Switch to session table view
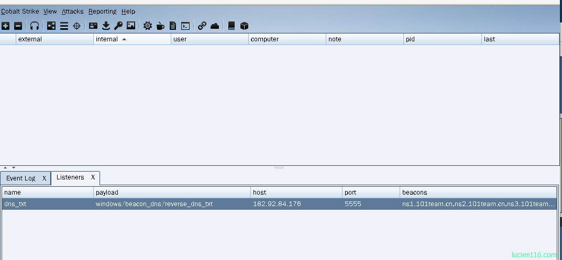This screenshot has width=562, height=260. pos(64,26)
